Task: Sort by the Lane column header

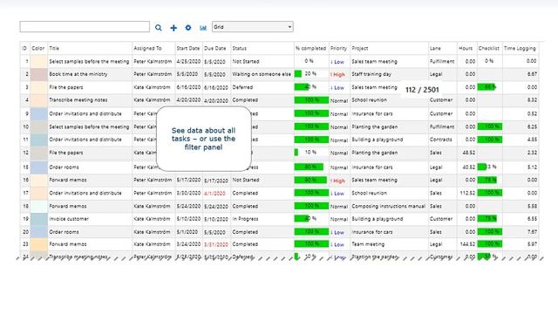Action: click(435, 48)
